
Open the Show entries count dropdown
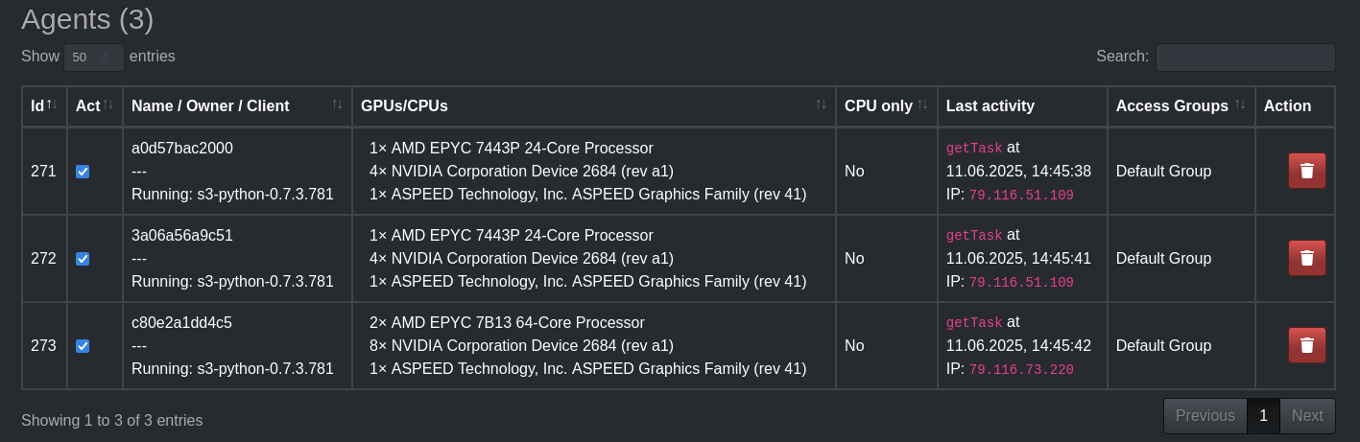tap(93, 58)
